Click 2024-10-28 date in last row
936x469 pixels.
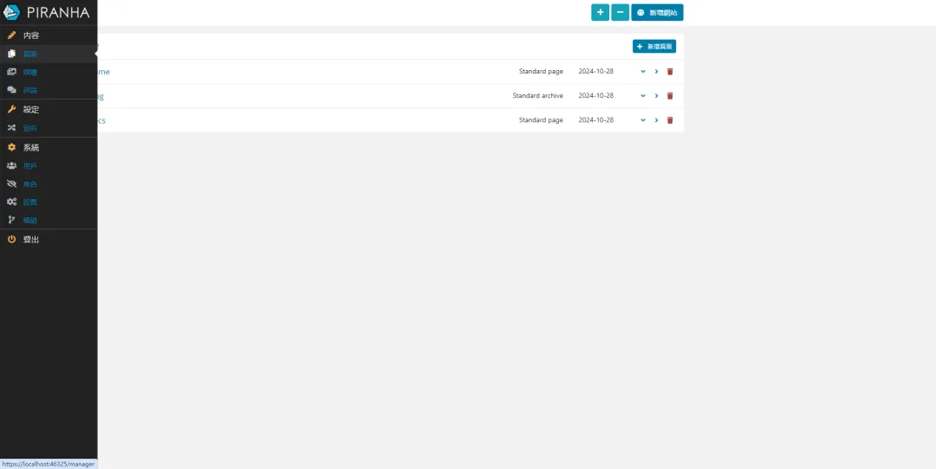point(595,119)
